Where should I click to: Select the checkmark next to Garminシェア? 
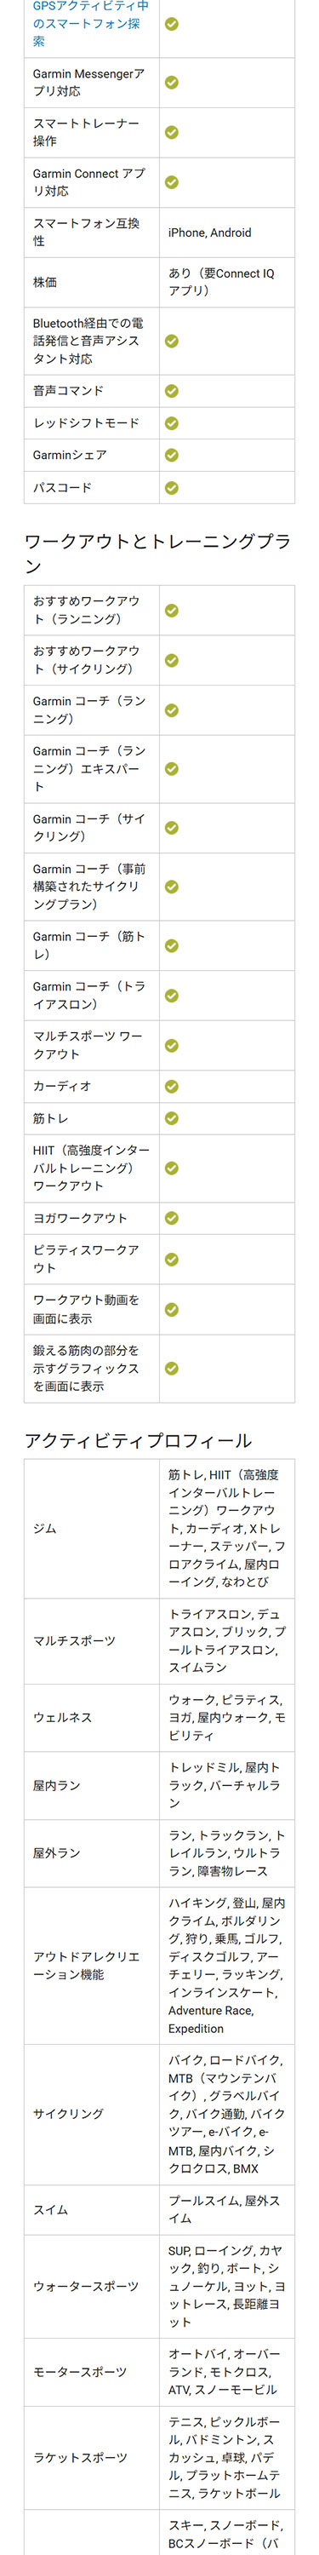(171, 456)
